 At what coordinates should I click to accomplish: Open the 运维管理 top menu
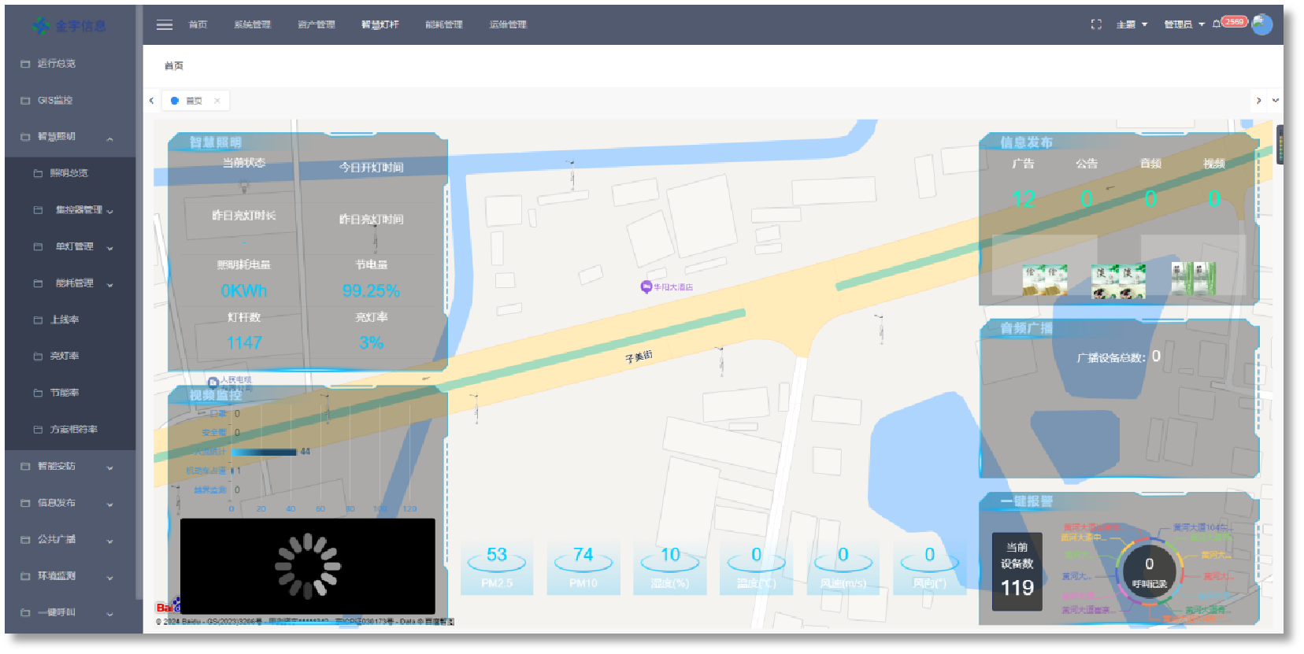508,24
